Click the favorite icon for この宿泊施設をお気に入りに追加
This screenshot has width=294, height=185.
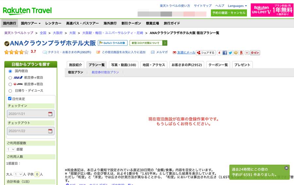pos(98,52)
